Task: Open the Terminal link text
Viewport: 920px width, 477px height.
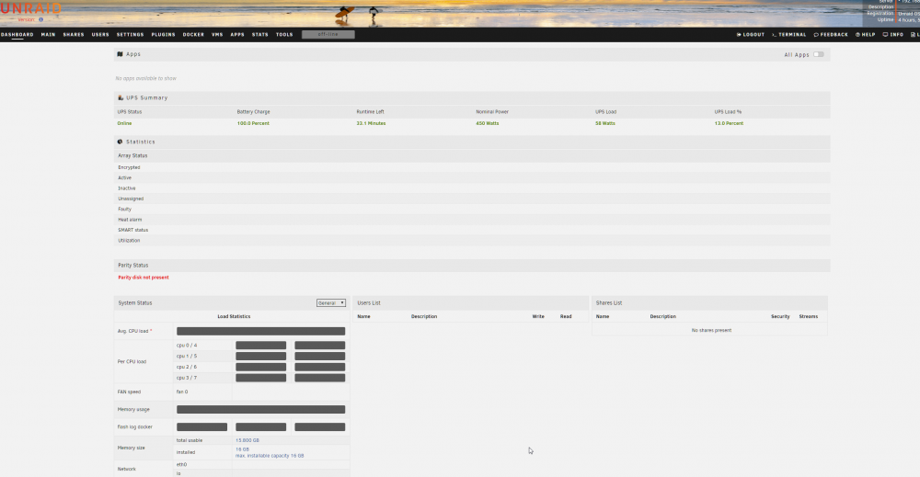Action: (792, 35)
